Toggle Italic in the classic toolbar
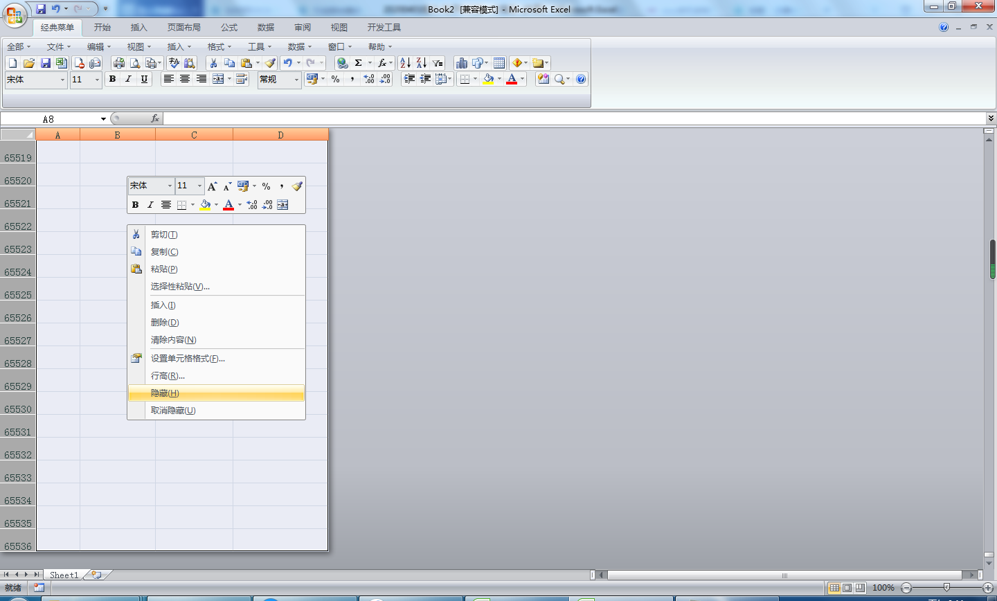Screen dimensions: 997x601 coord(128,80)
